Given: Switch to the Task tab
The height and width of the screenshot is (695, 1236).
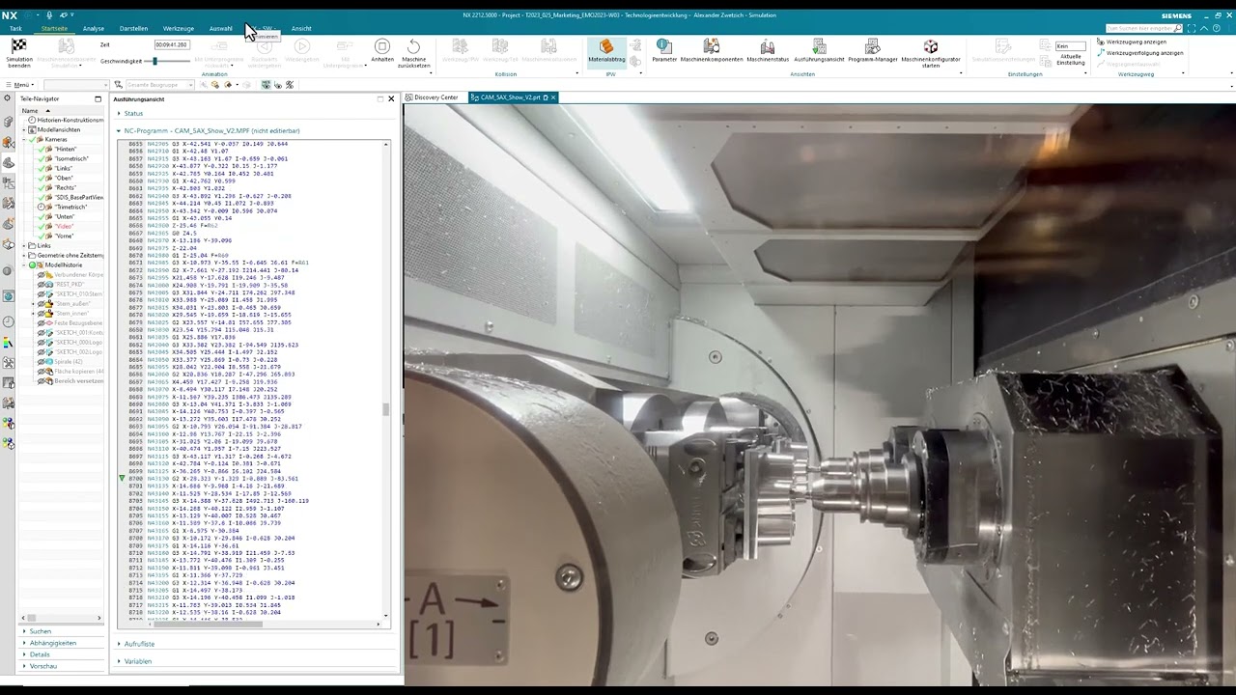Looking at the screenshot, I should click(x=15, y=28).
